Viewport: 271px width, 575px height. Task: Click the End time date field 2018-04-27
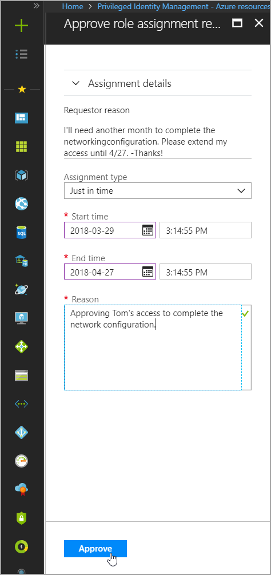(x=110, y=272)
